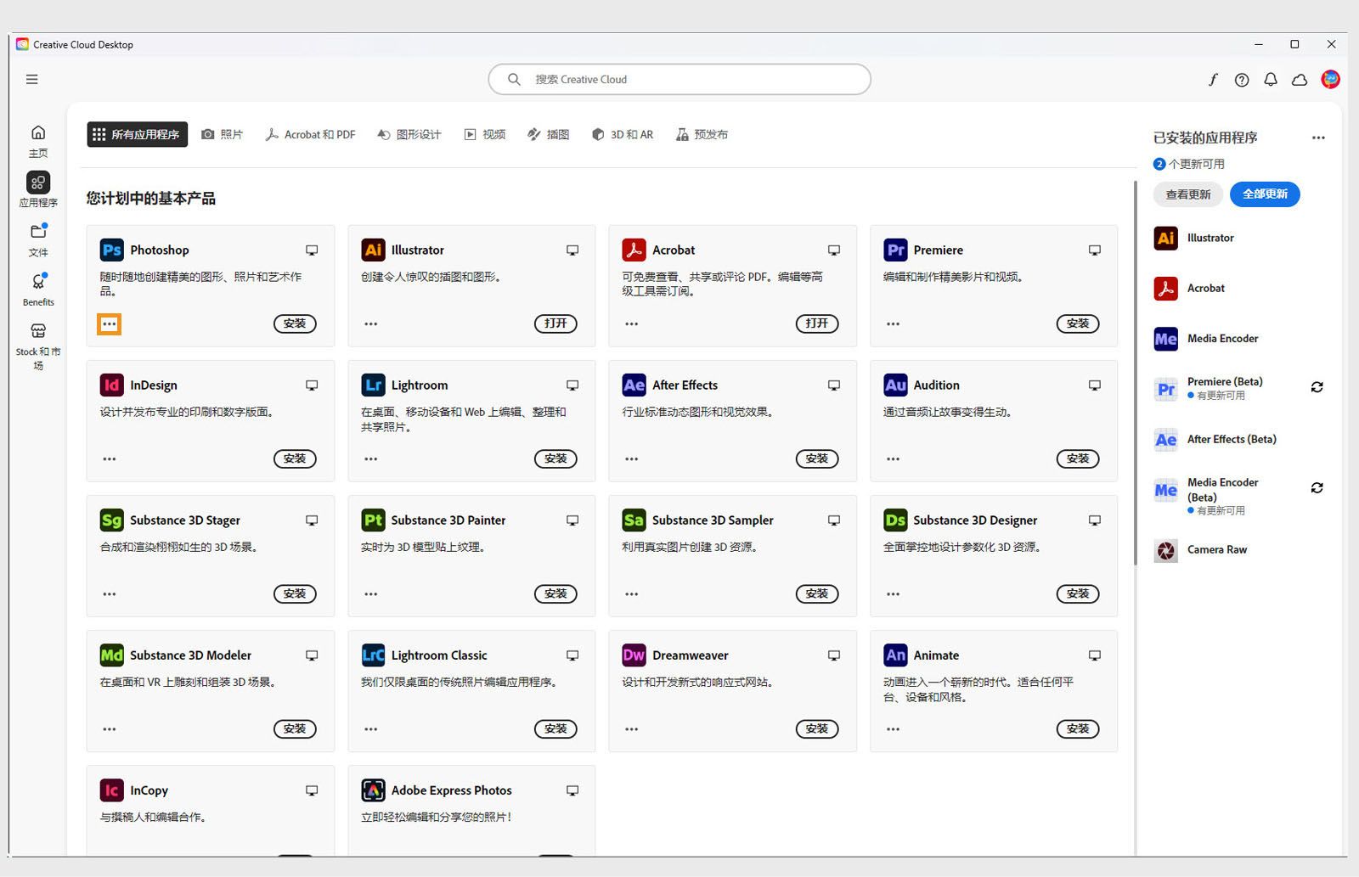The height and width of the screenshot is (877, 1359).
Task: Install After Effects with 安装 button
Action: point(817,458)
